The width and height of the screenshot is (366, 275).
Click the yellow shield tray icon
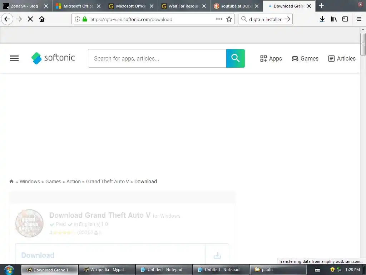click(333, 270)
